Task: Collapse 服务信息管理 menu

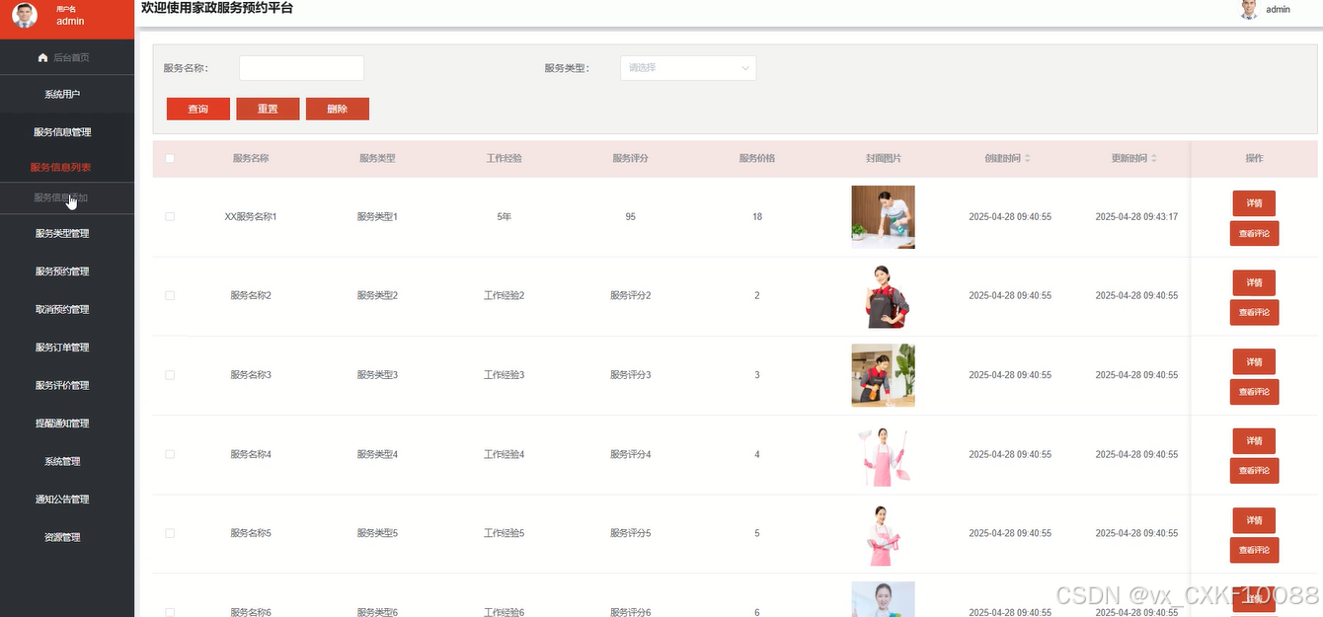Action: pos(62,132)
